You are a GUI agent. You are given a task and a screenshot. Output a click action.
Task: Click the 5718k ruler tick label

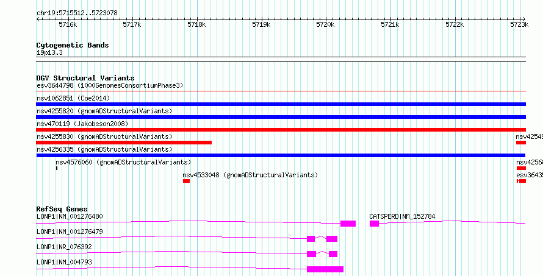[x=196, y=24]
